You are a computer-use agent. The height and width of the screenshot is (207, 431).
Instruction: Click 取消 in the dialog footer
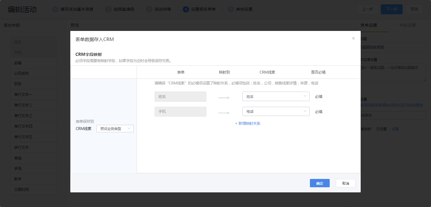click(x=345, y=183)
